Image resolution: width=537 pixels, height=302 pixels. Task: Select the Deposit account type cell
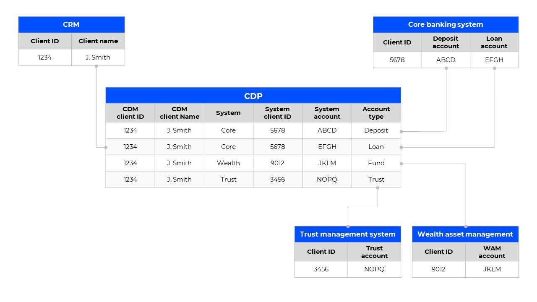[376, 130]
